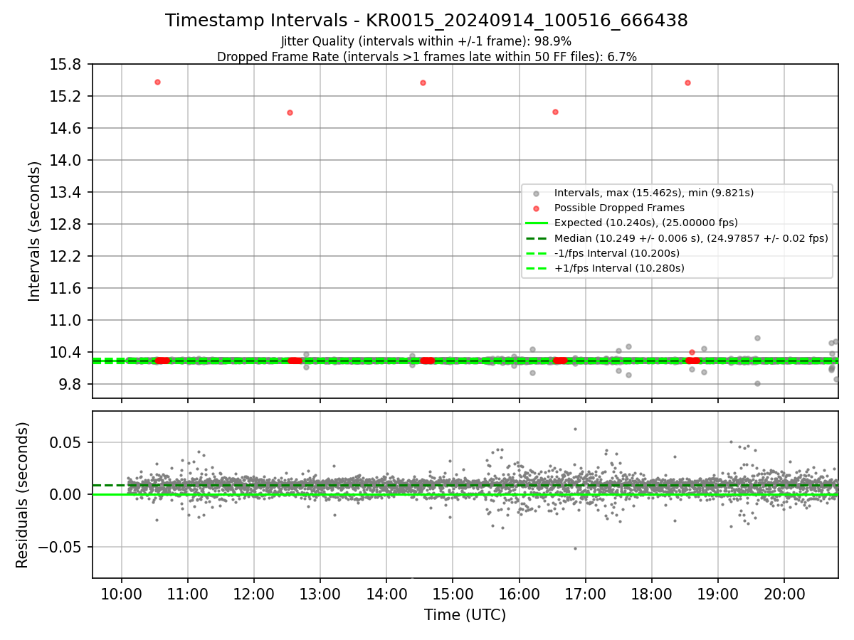Viewport: 854px width, 640px height.
Task: Click the "20:00" time tick label
Action: 784,594
